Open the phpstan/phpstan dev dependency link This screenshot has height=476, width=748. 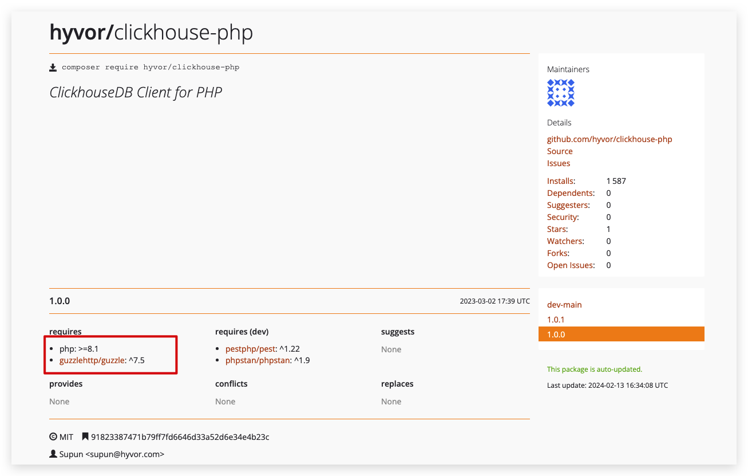pos(258,360)
